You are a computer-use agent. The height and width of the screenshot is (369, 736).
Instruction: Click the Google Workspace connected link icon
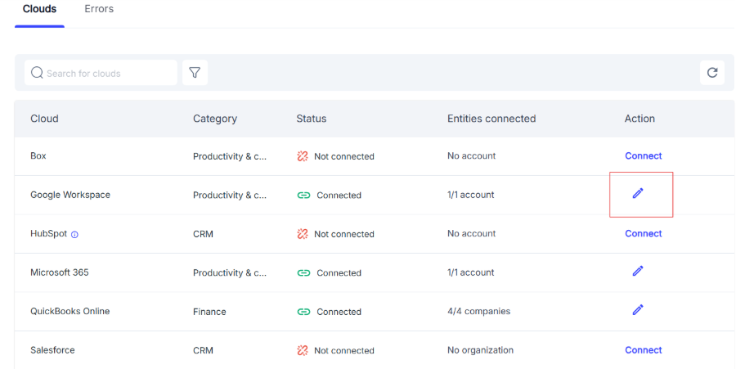pyautogui.click(x=303, y=196)
